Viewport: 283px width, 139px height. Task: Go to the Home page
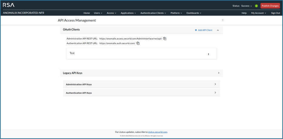pyautogui.click(x=87, y=13)
